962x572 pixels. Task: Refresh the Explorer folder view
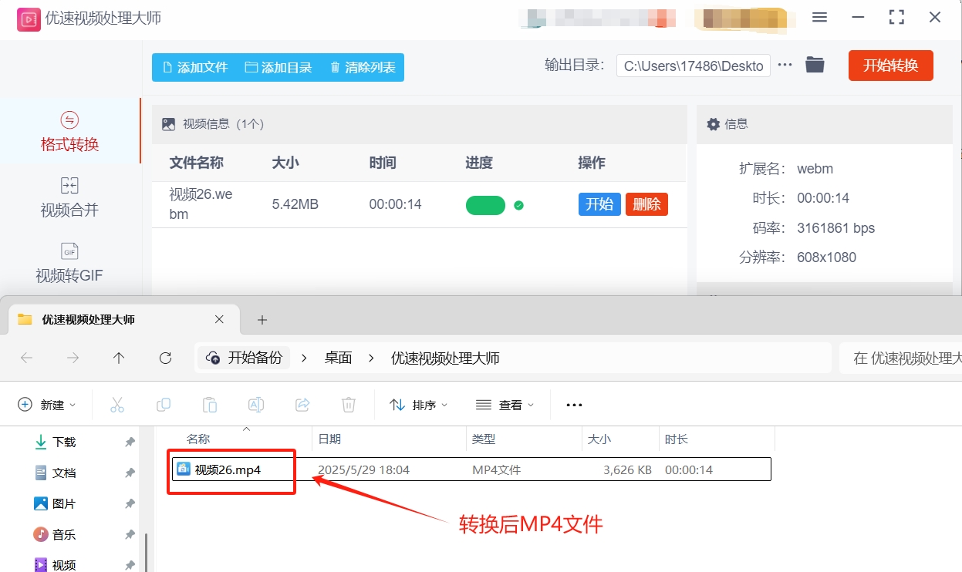165,358
